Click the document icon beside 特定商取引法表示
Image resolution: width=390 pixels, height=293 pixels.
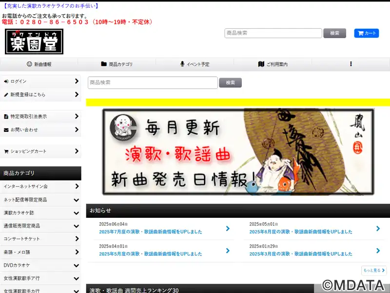[x=6, y=116]
